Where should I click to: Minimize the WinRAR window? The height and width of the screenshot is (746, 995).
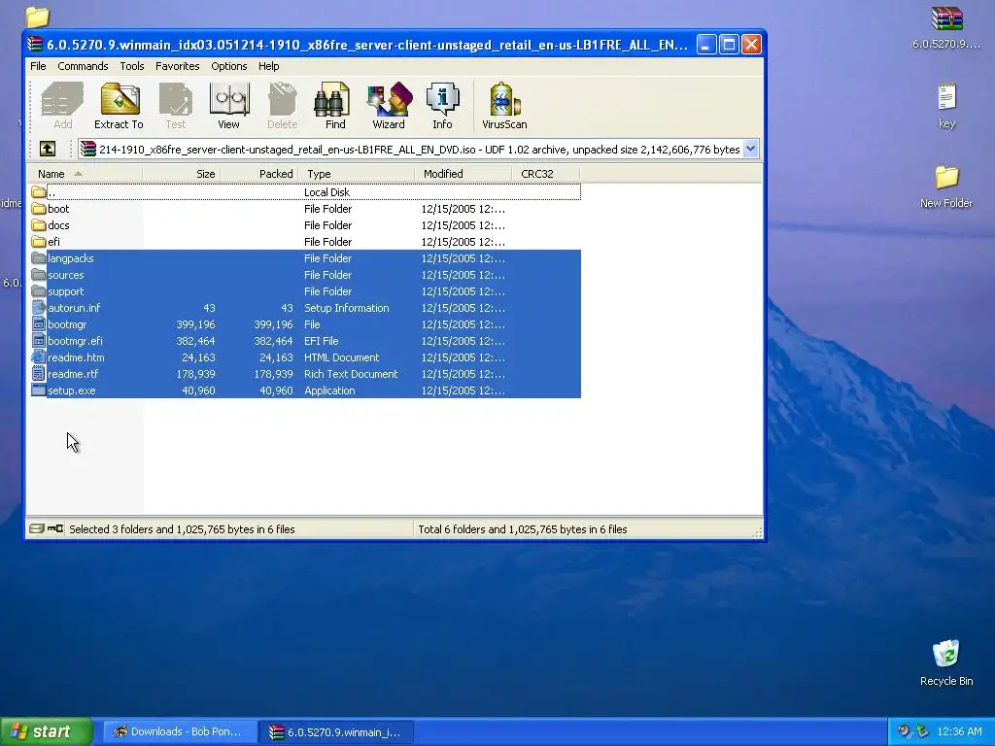(x=706, y=45)
